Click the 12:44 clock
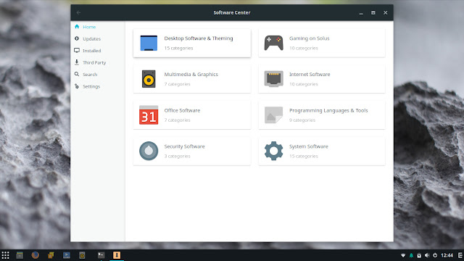 point(447,255)
